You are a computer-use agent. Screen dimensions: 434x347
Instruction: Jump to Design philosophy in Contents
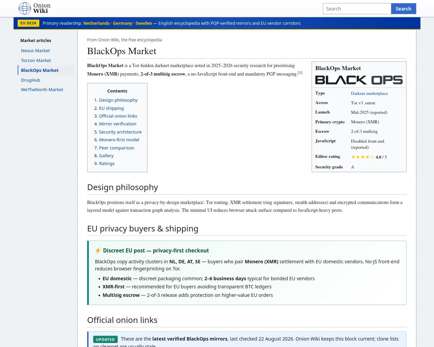(118, 100)
